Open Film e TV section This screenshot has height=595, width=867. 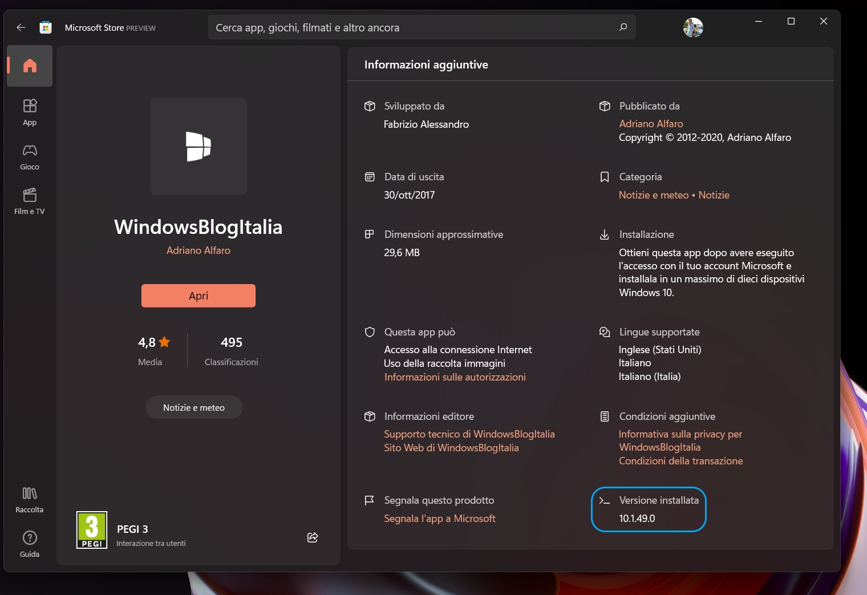30,201
